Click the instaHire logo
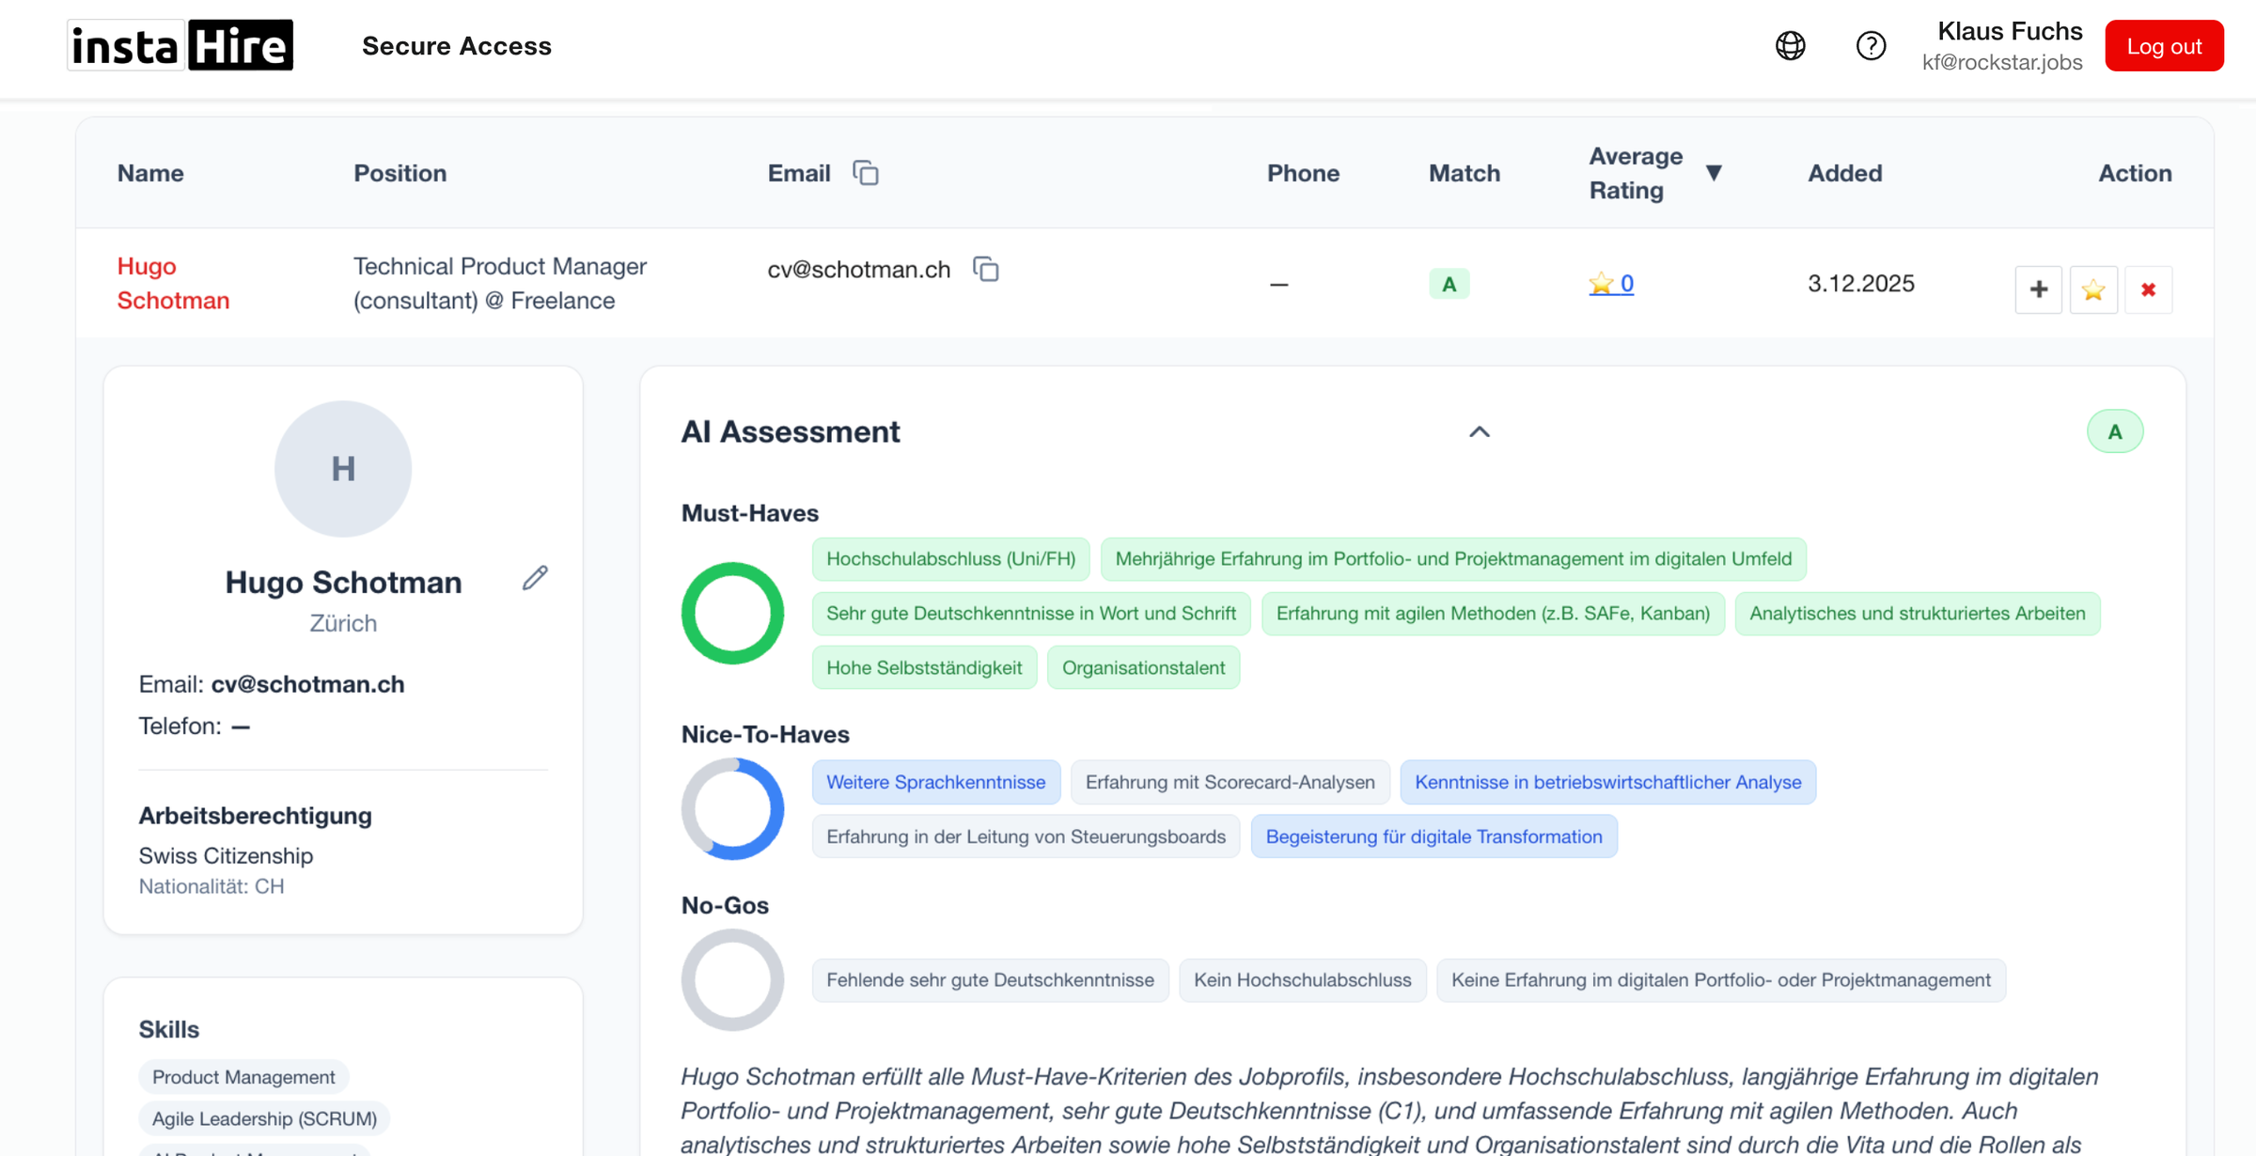This screenshot has height=1156, width=2256. (x=180, y=45)
